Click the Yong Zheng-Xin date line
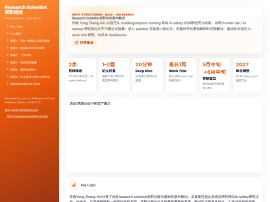This screenshot has height=202, width=270. [x=22, y=18]
